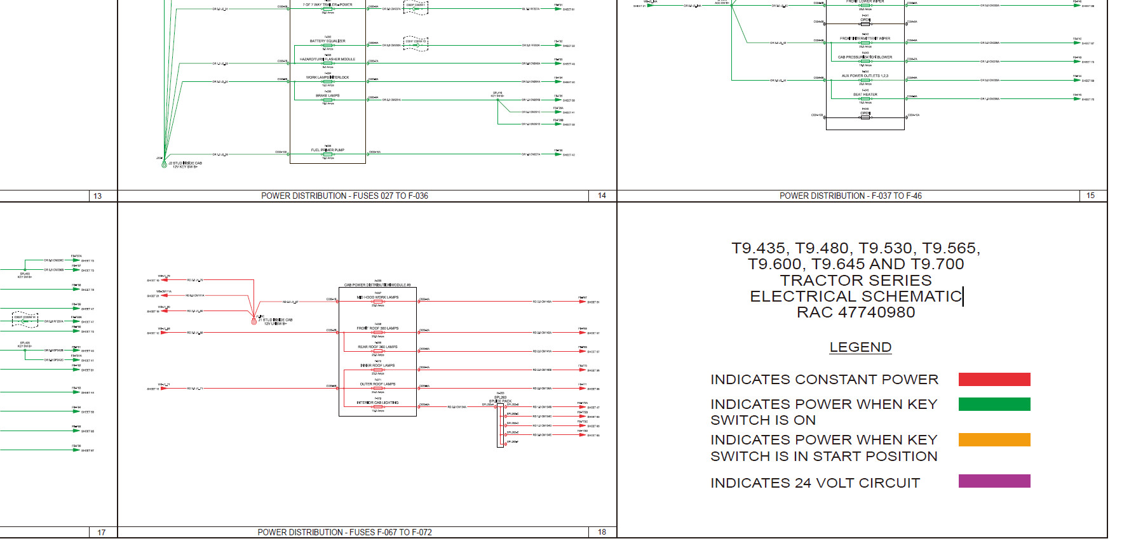Viewport: 1143px width, 541px height.
Task: Click the 'TRACTOR SERIES' title line
Action: point(856,281)
